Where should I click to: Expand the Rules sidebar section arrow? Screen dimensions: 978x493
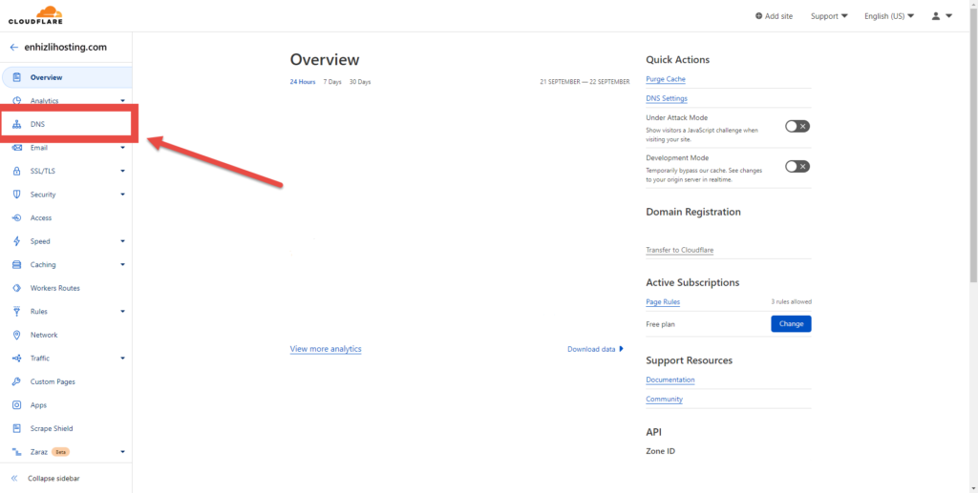[122, 312]
